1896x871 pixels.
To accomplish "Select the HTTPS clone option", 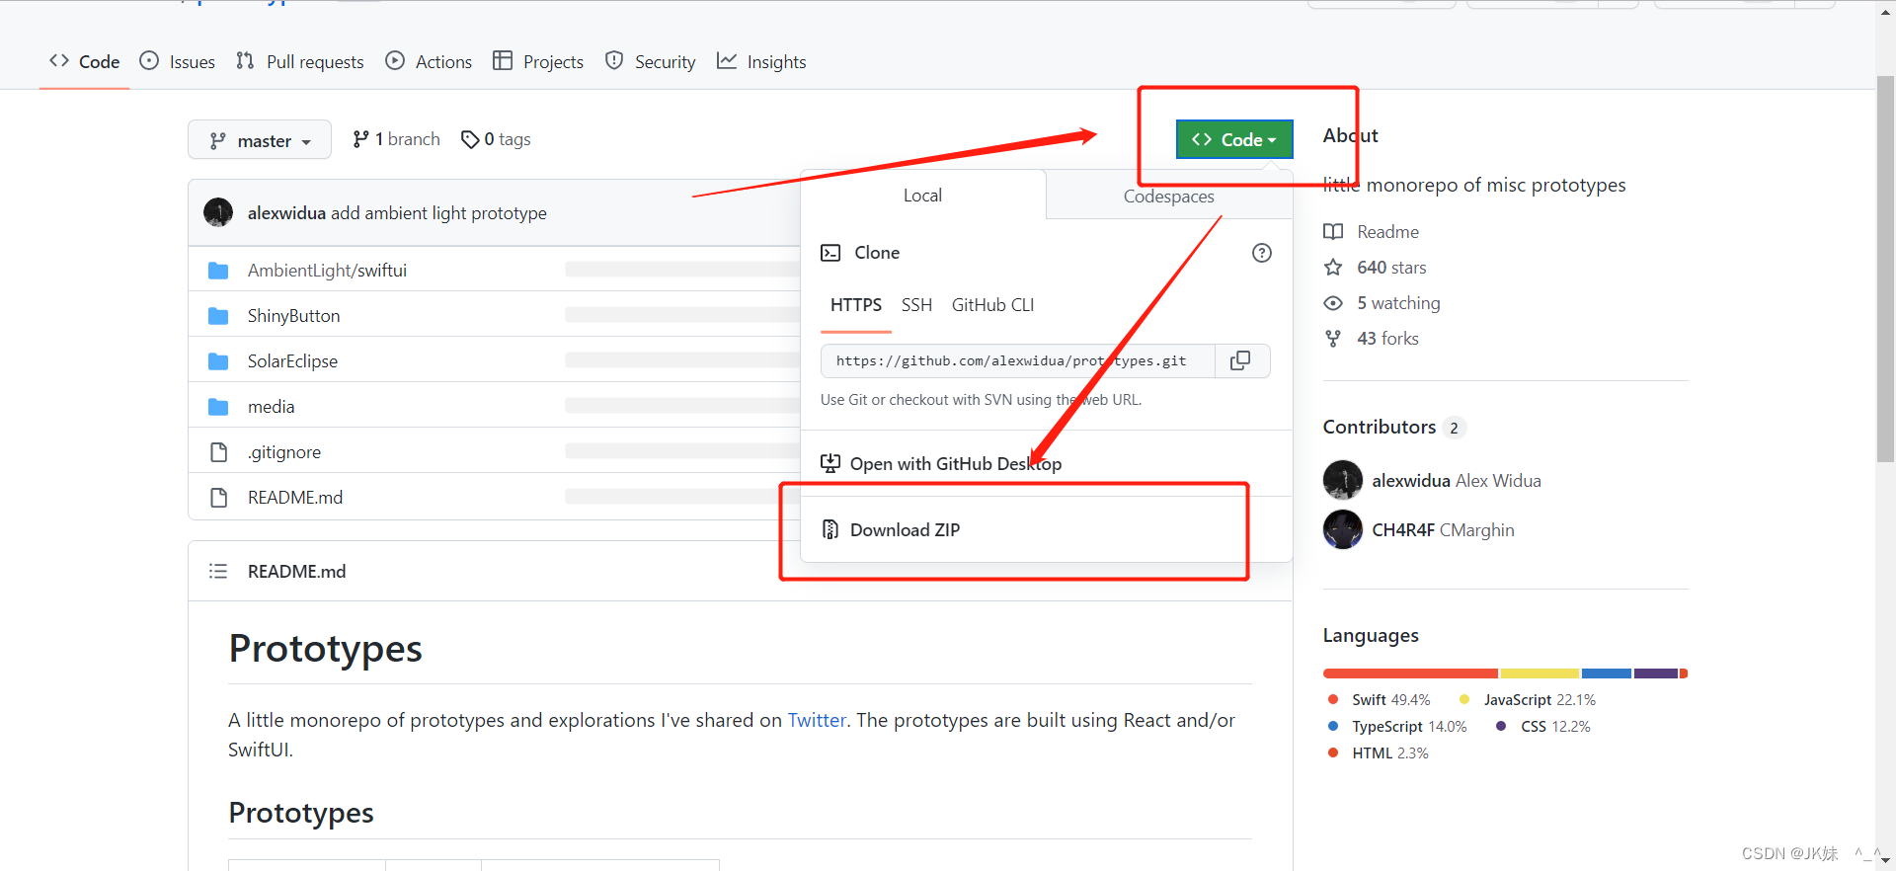I will [x=856, y=305].
